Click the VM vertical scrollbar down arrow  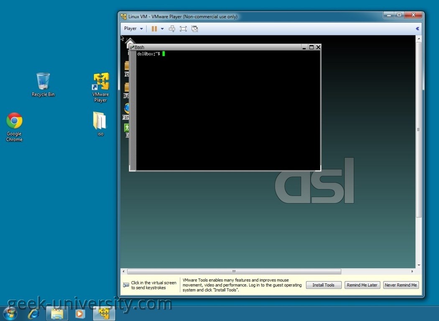(419, 265)
